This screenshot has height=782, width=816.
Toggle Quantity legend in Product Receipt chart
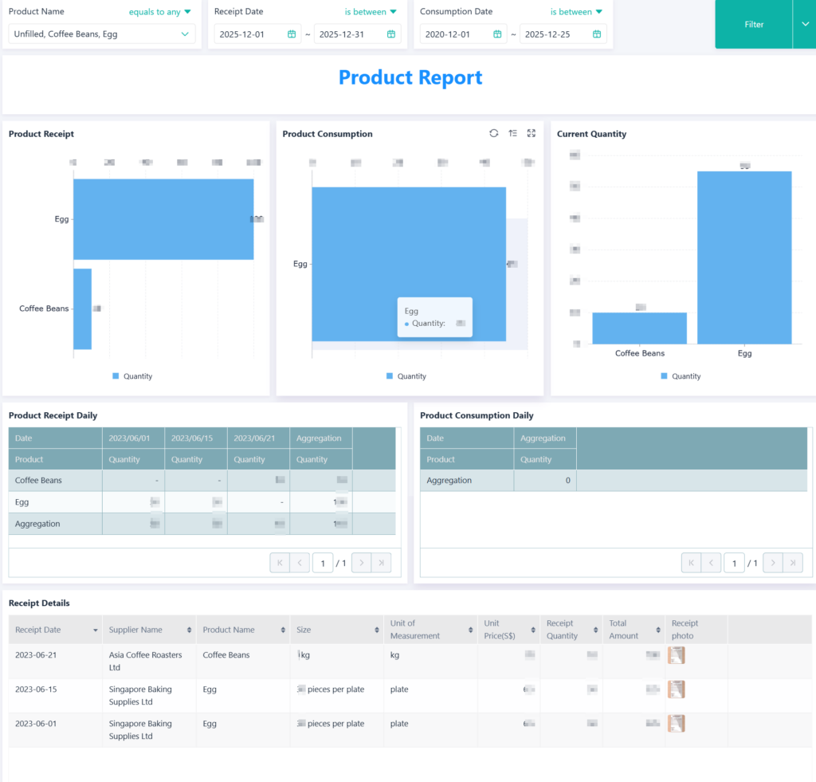[x=132, y=376]
